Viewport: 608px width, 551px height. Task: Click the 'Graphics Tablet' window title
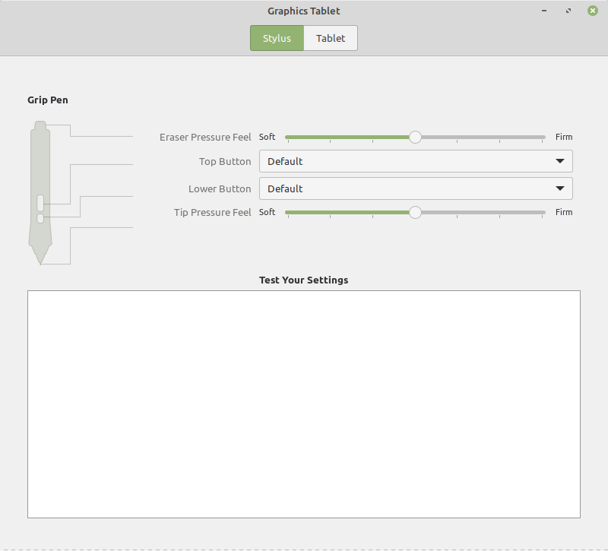[x=303, y=11]
